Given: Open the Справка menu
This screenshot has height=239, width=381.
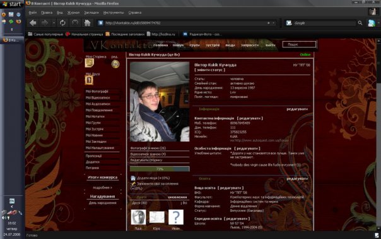Looking at the screenshot, I should click(135, 13).
